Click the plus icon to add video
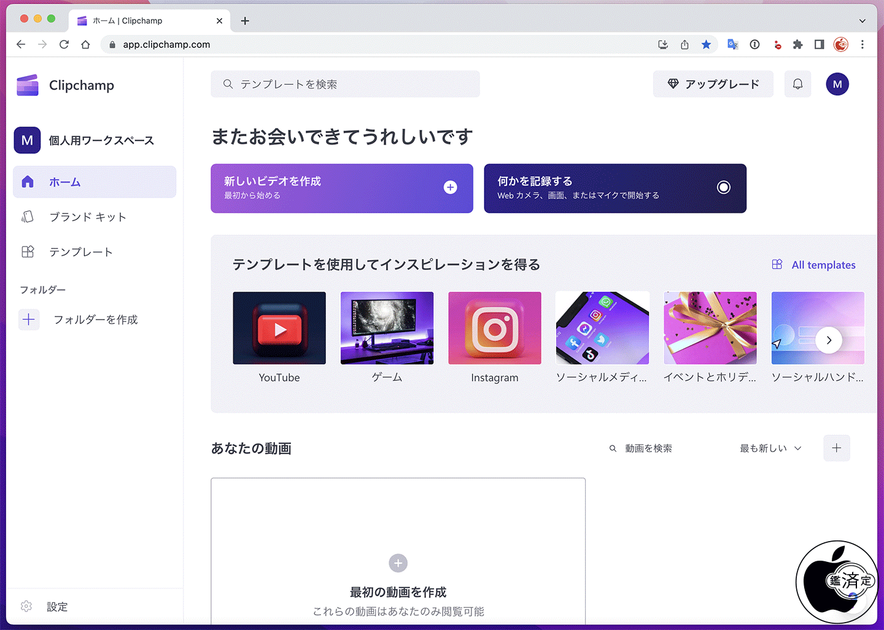 pos(836,448)
